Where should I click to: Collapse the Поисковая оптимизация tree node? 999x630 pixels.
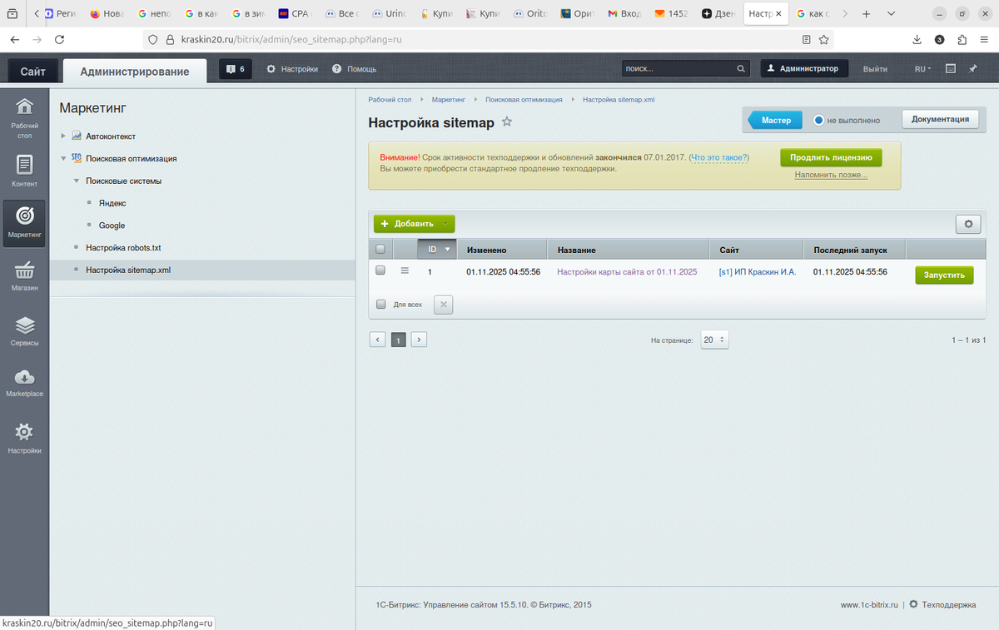(x=63, y=158)
